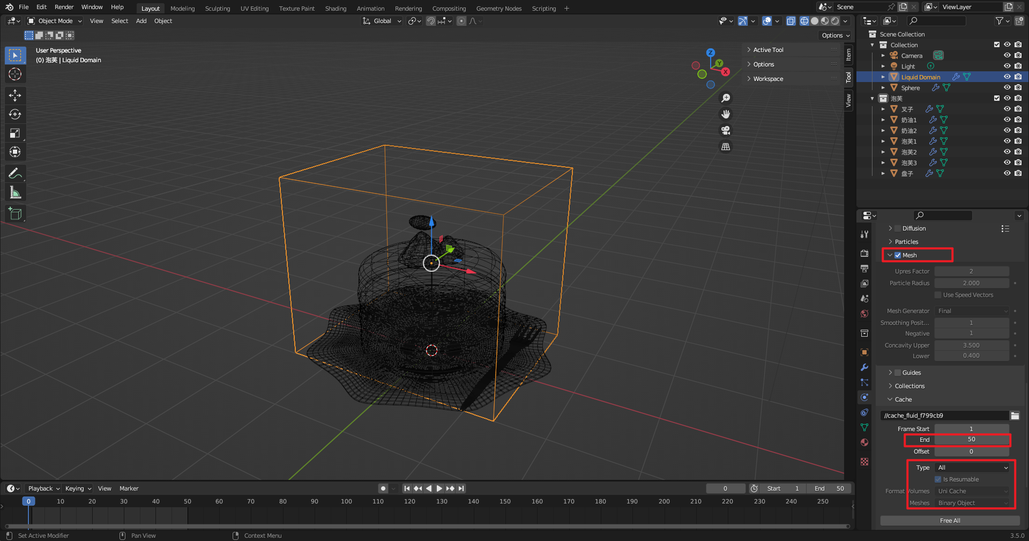Open Mesh Generator Final dropdown

point(972,311)
